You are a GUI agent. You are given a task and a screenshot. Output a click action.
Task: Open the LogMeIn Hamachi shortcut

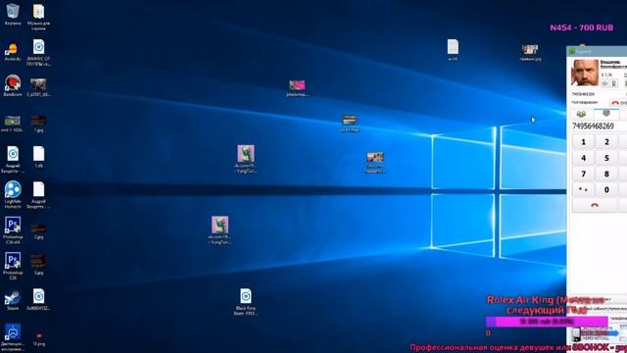pos(13,194)
